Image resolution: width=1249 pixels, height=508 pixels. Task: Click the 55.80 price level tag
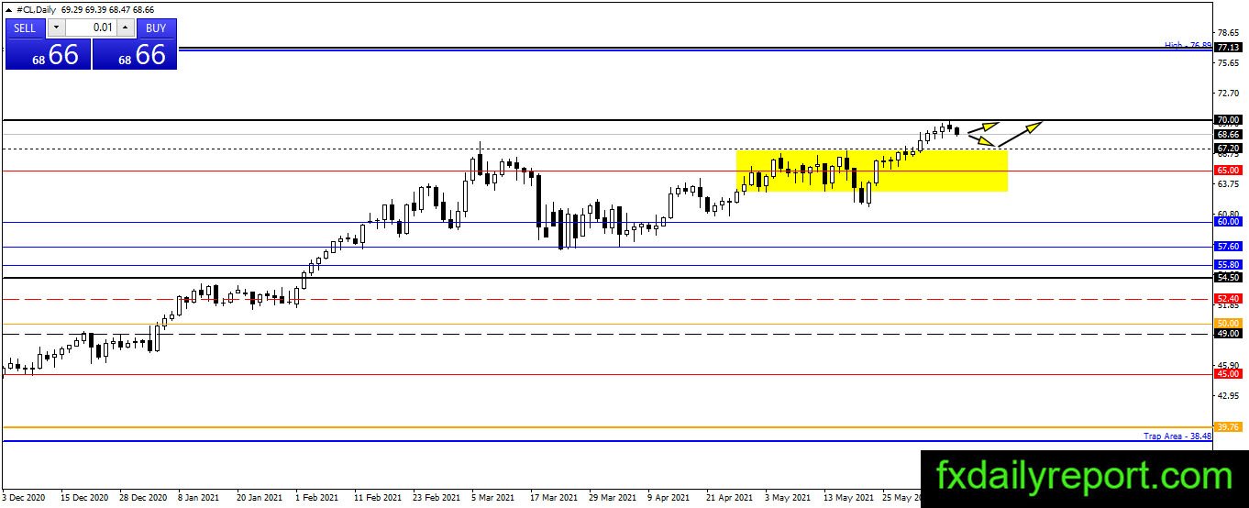pos(1228,264)
